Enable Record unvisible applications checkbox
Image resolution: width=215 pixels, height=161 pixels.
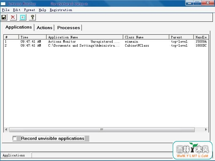point(15,138)
